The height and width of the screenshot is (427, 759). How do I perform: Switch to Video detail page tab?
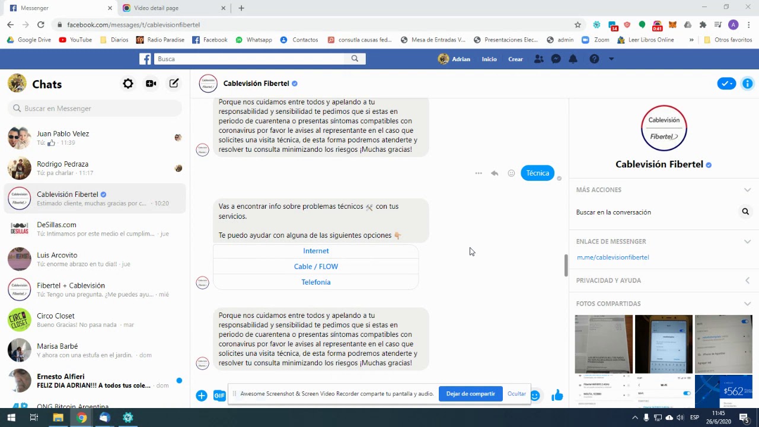pyautogui.click(x=174, y=8)
